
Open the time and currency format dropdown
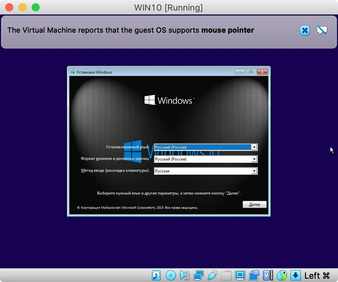tap(254, 159)
